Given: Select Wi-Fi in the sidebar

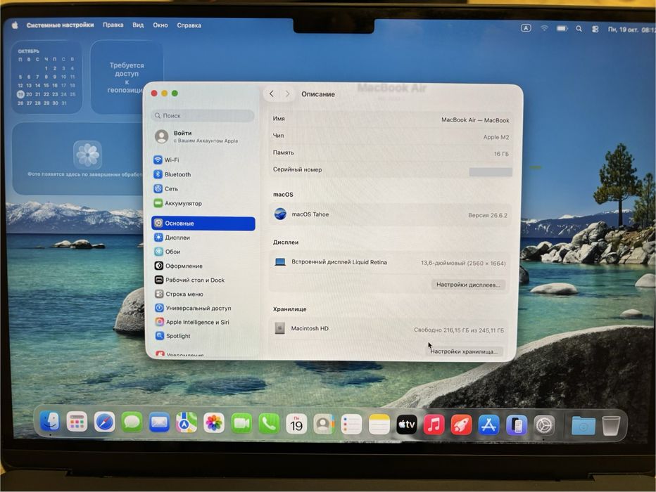Looking at the screenshot, I should (203, 160).
